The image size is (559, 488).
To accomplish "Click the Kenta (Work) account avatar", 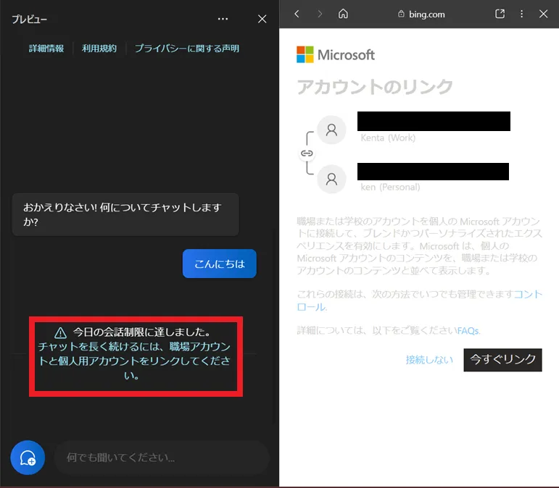I will click(x=331, y=130).
